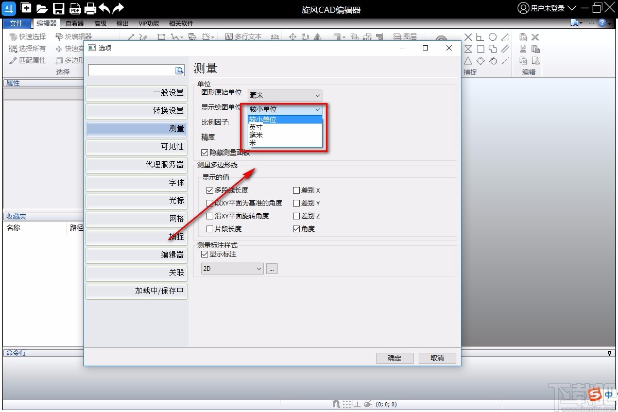Enable 以XY平面为基准的角度 checkbox
This screenshot has width=618, height=412.
(x=210, y=203)
